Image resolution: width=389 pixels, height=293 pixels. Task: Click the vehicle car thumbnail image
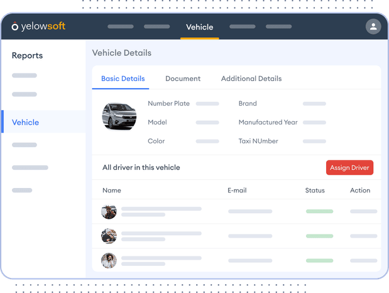(119, 116)
